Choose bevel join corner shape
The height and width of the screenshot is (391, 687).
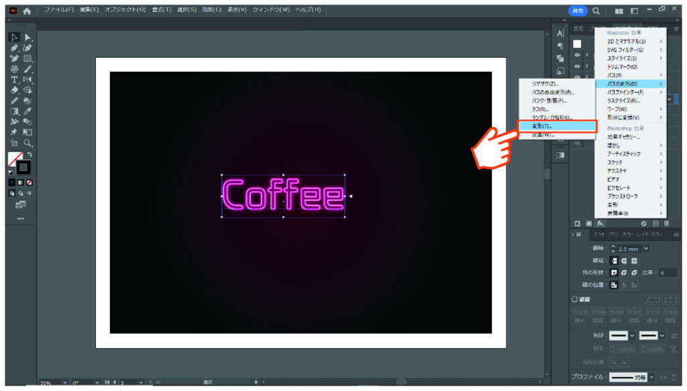[634, 273]
